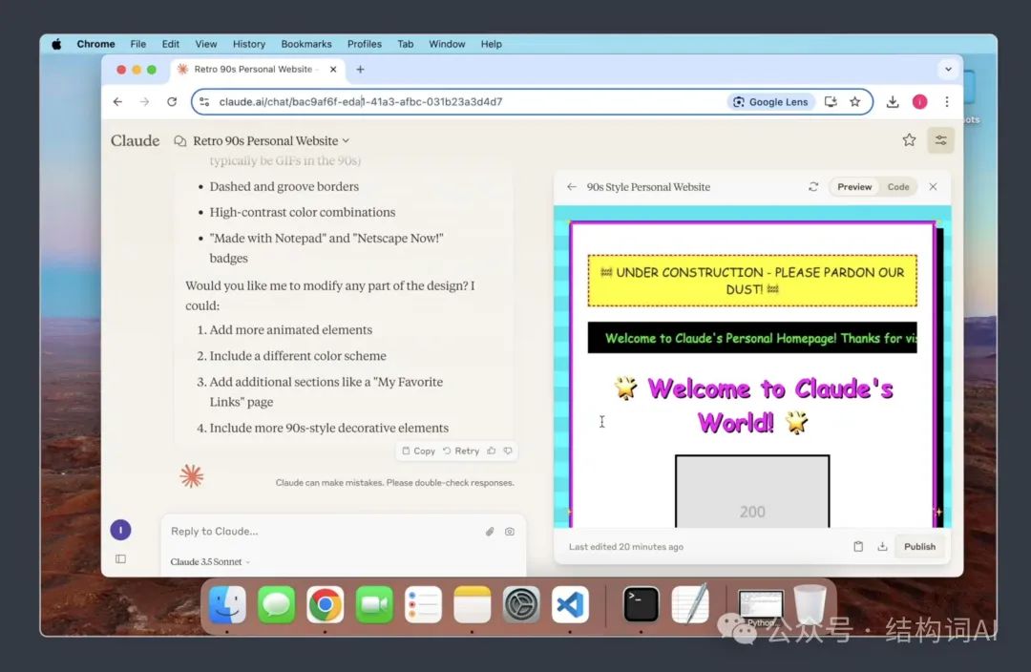Give thumbs up feedback

492,451
